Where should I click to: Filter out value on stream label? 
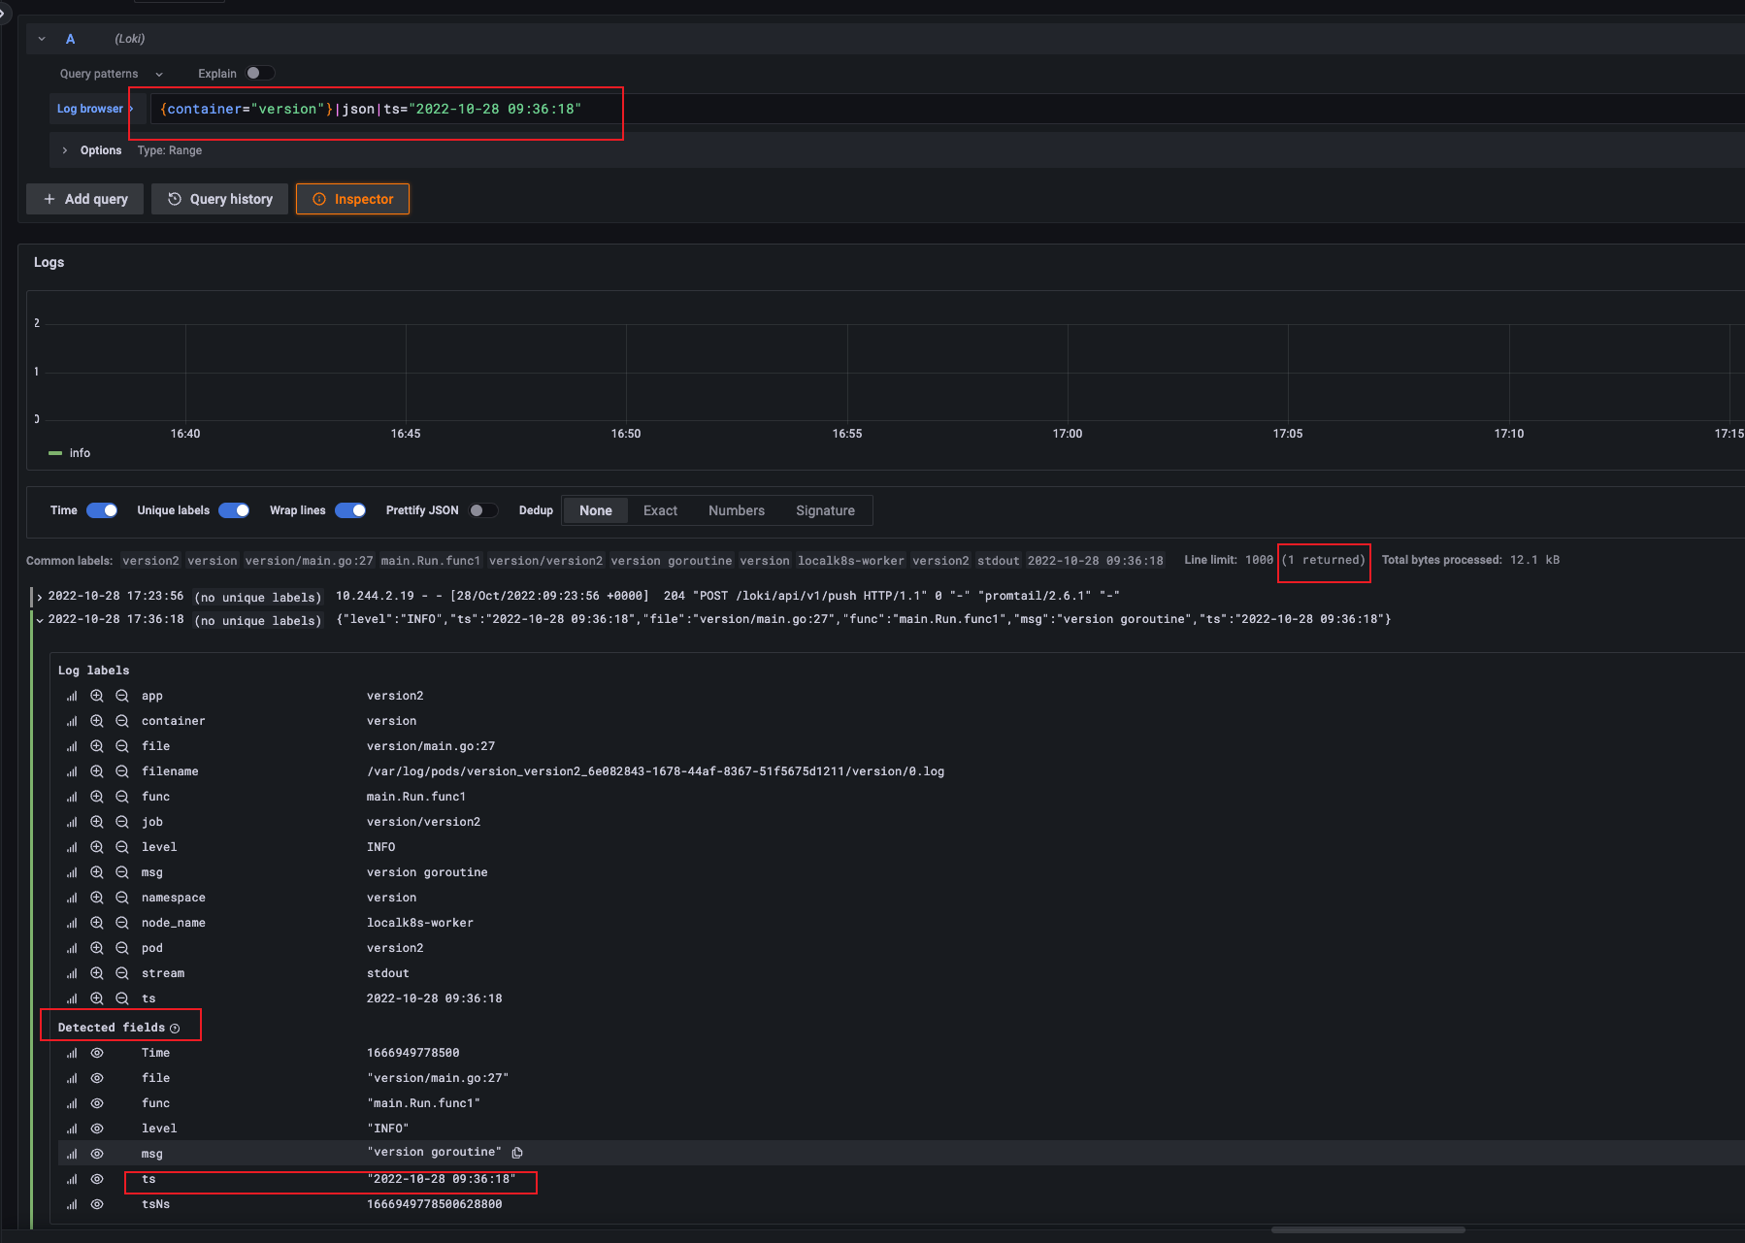point(122,973)
